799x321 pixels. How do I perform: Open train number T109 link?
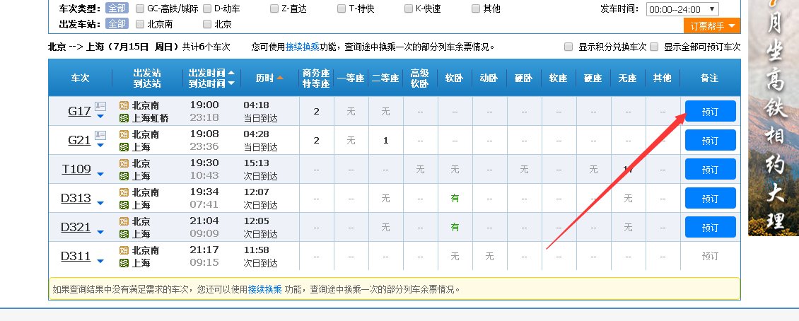point(76,169)
